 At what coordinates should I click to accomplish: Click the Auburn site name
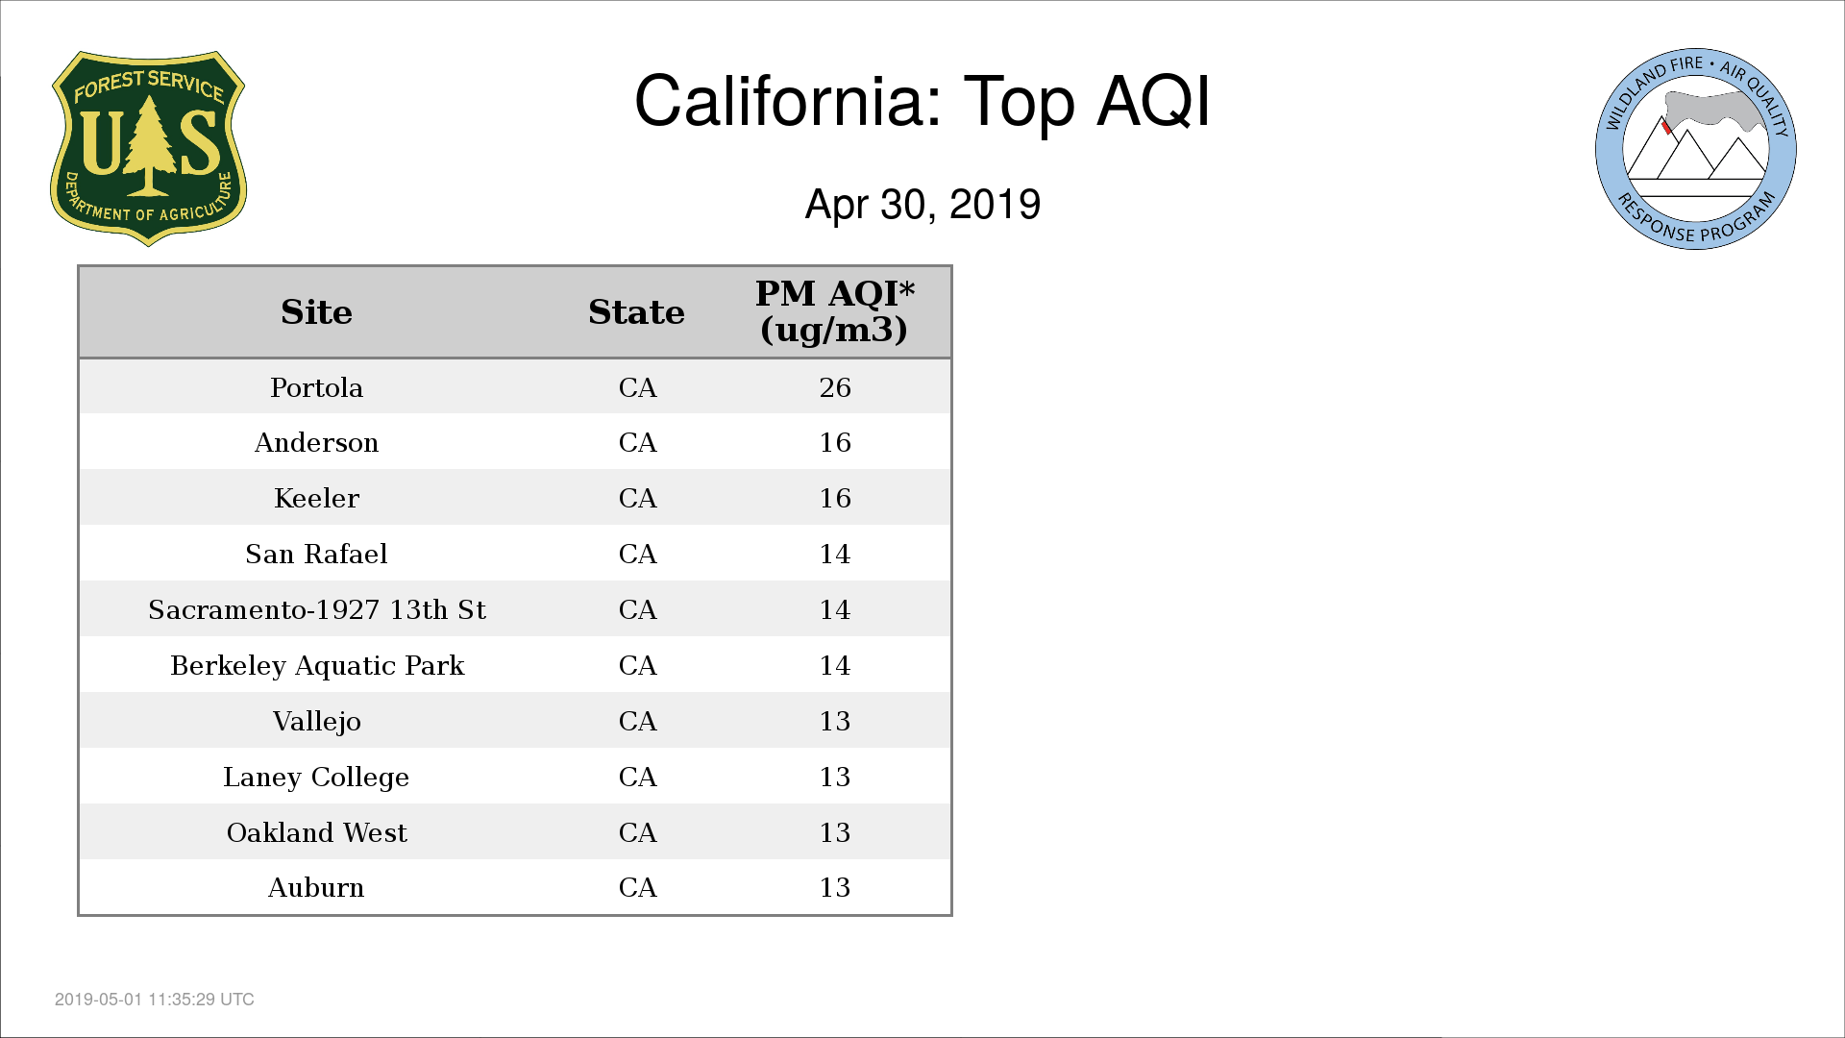click(x=316, y=888)
